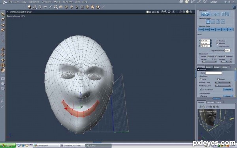Click the Y coordinate input field
Screen dimensions: 237x148
(205, 43)
